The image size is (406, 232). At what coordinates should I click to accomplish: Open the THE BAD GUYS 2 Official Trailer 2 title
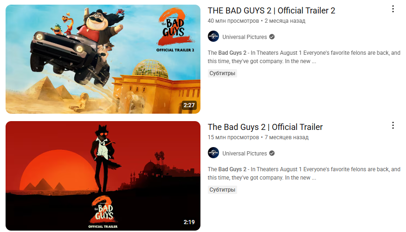click(x=271, y=11)
